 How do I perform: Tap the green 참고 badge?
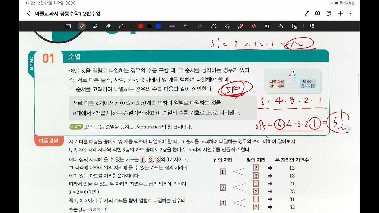click(x=76, y=127)
